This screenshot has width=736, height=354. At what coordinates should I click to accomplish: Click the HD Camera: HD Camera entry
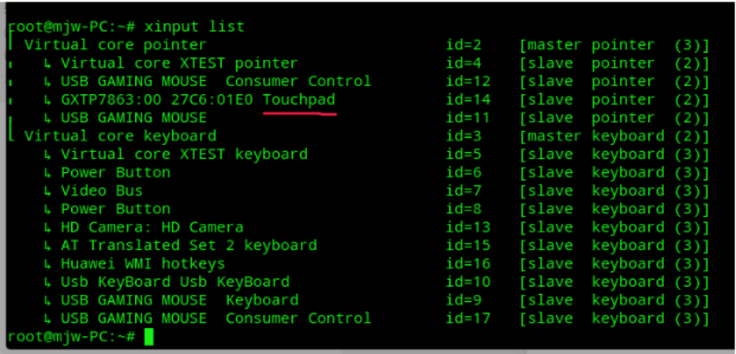[x=152, y=227]
